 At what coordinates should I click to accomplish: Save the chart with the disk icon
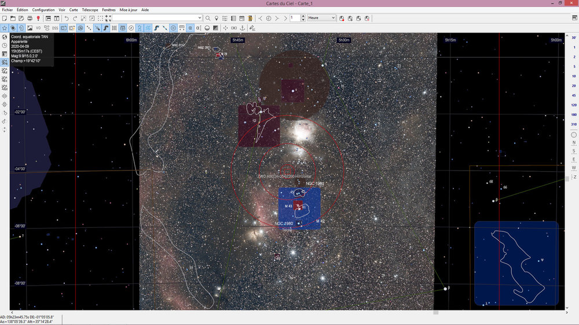point(21,18)
